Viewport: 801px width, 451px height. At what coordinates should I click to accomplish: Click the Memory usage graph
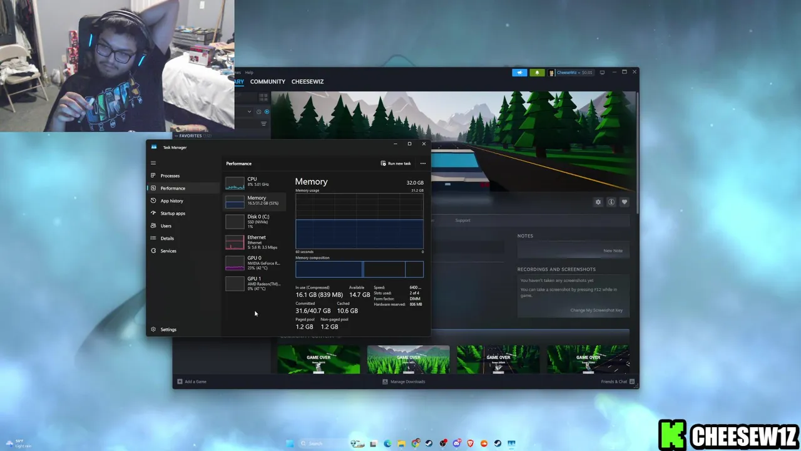coord(359,221)
